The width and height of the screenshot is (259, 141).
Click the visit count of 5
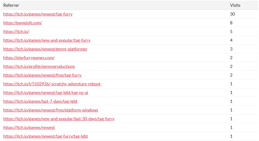(231, 31)
